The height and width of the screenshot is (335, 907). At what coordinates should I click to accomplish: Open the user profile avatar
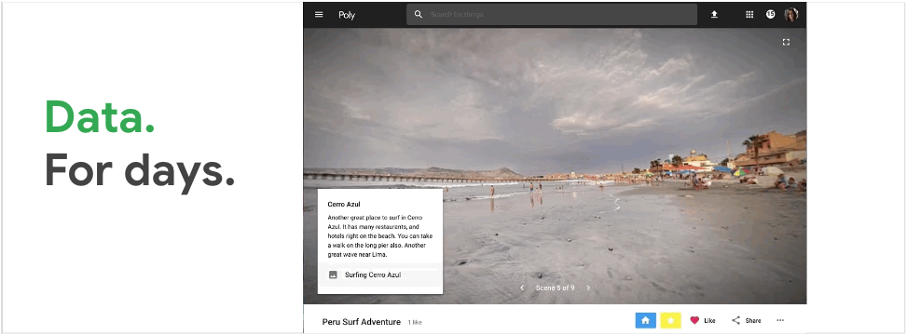click(x=791, y=15)
